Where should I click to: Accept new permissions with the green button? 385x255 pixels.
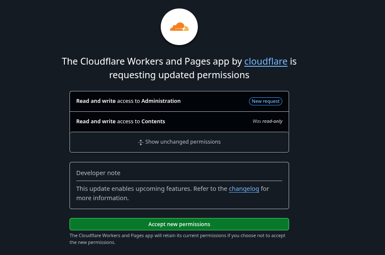click(x=179, y=224)
